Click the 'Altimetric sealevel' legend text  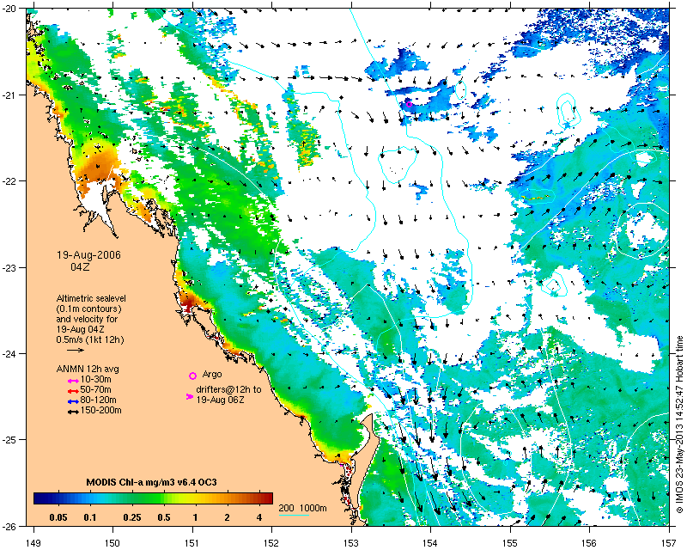pos(91,298)
